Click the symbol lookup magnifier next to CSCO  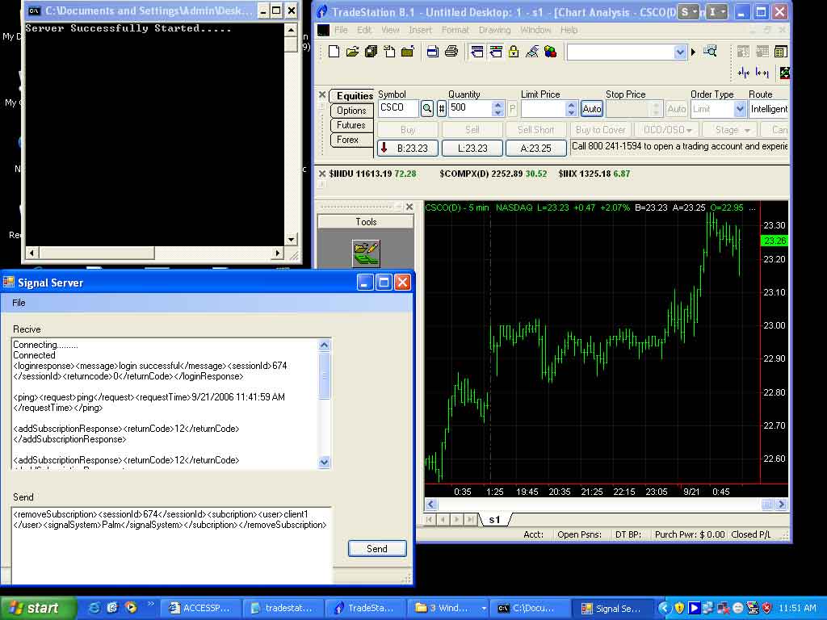[426, 109]
